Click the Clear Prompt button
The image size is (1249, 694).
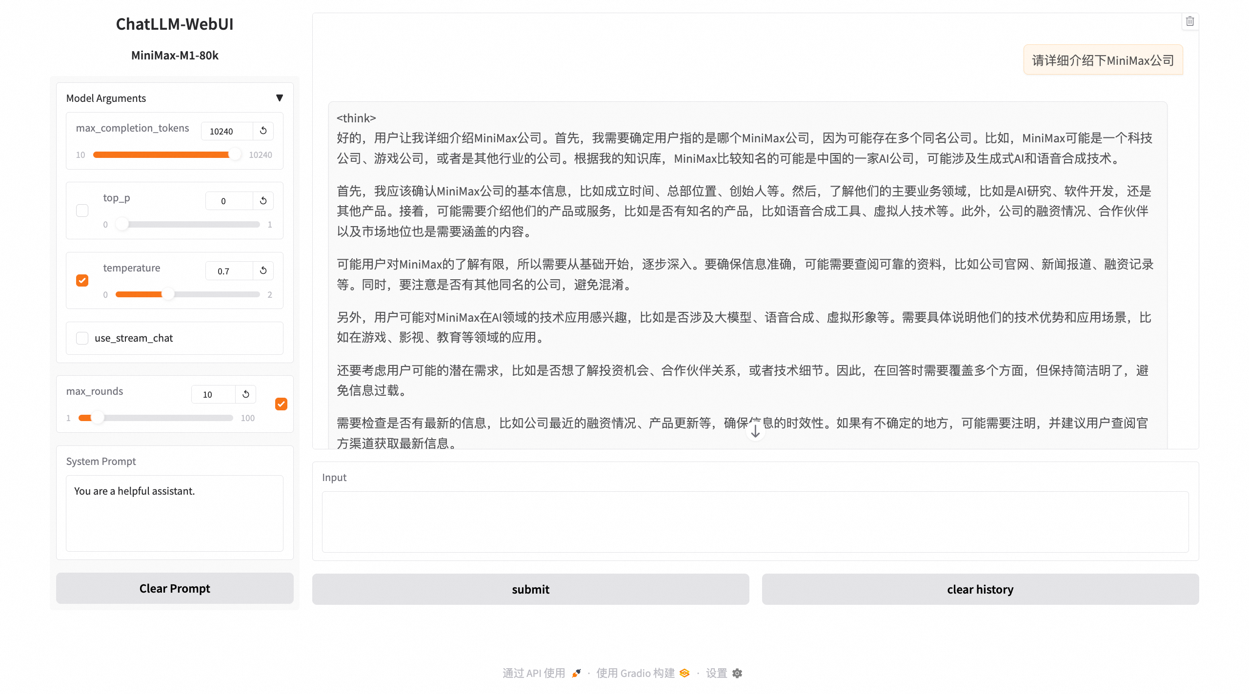click(174, 588)
